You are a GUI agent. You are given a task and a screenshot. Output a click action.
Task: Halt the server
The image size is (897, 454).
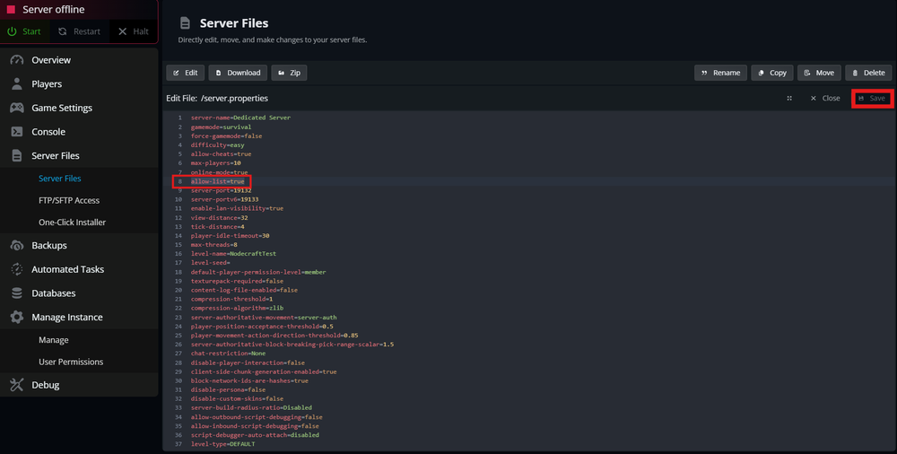click(133, 31)
